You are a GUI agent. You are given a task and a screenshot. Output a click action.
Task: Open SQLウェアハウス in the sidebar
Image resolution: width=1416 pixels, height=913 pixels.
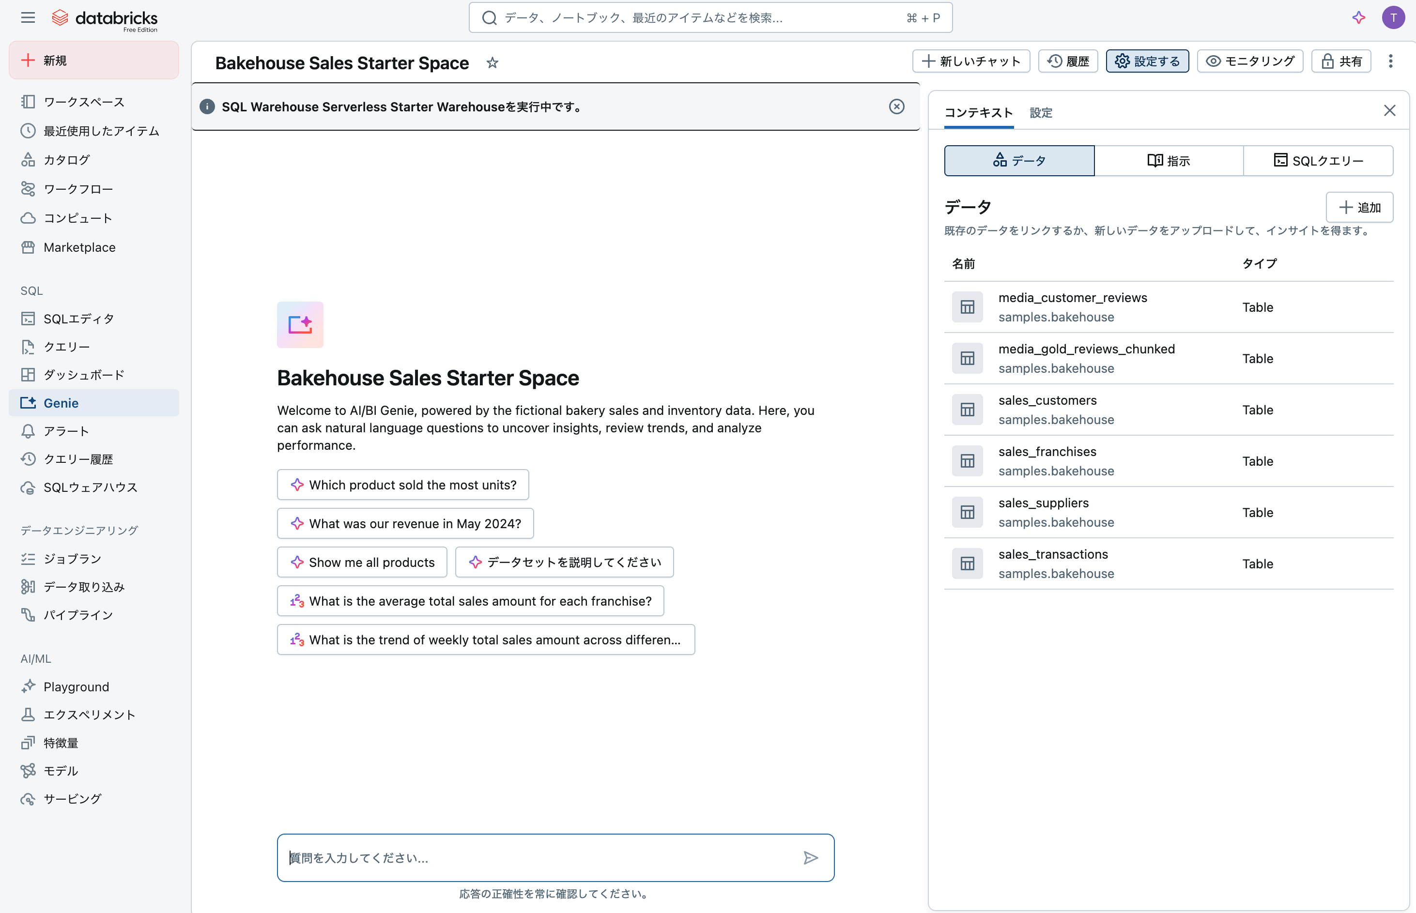(93, 487)
